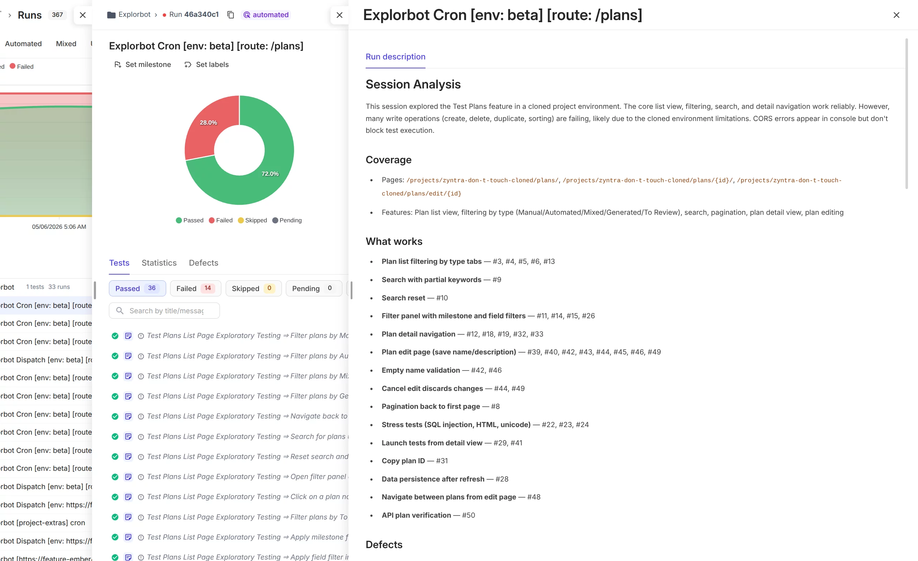Click passed status icon for Filter plans by Mc test
The width and height of the screenshot is (918, 561).
click(x=115, y=335)
